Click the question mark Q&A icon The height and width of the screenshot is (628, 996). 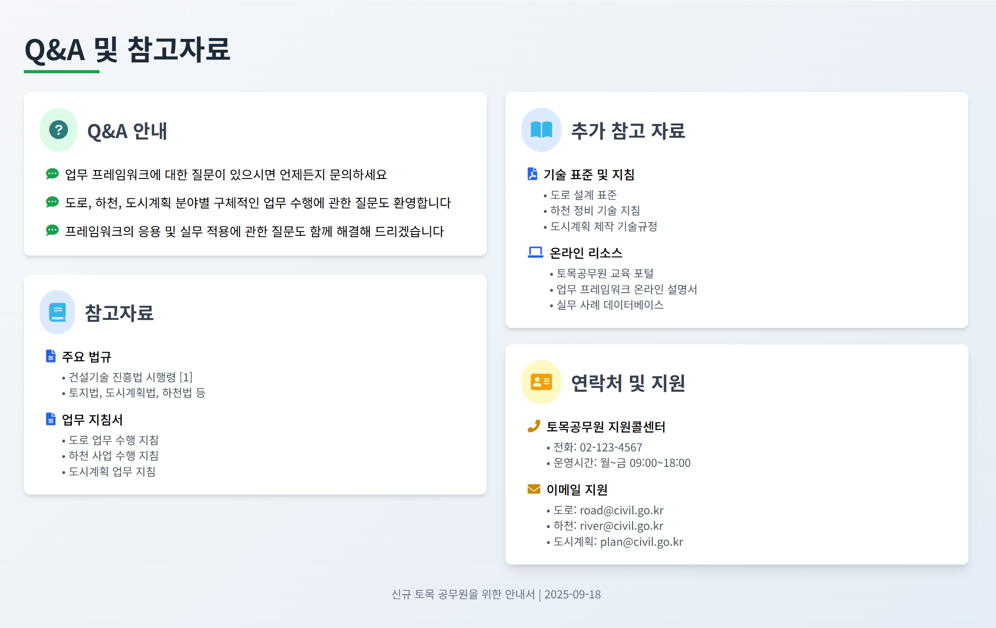pos(59,130)
